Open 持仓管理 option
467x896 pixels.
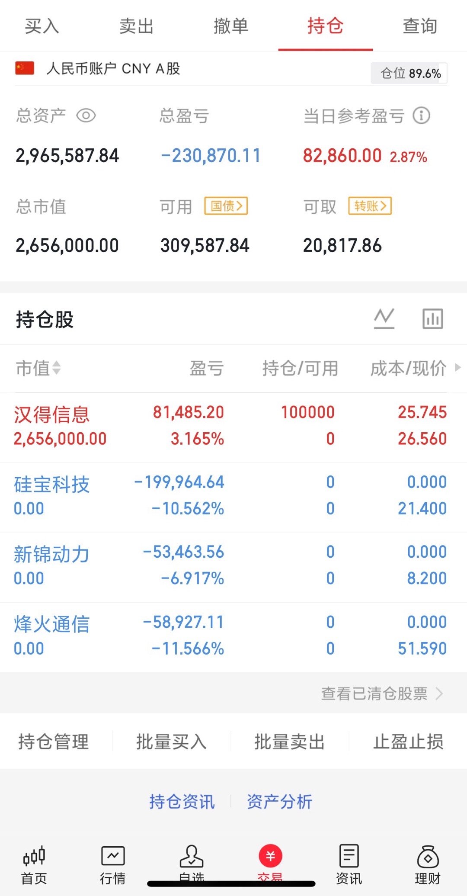pos(54,742)
